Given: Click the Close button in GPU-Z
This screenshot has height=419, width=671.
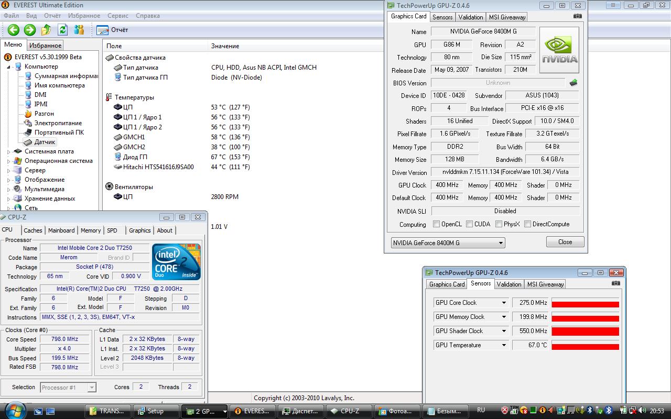Looking at the screenshot, I should (565, 242).
